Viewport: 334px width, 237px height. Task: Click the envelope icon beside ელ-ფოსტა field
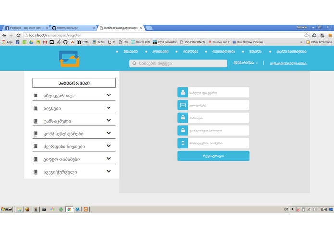coord(183,105)
